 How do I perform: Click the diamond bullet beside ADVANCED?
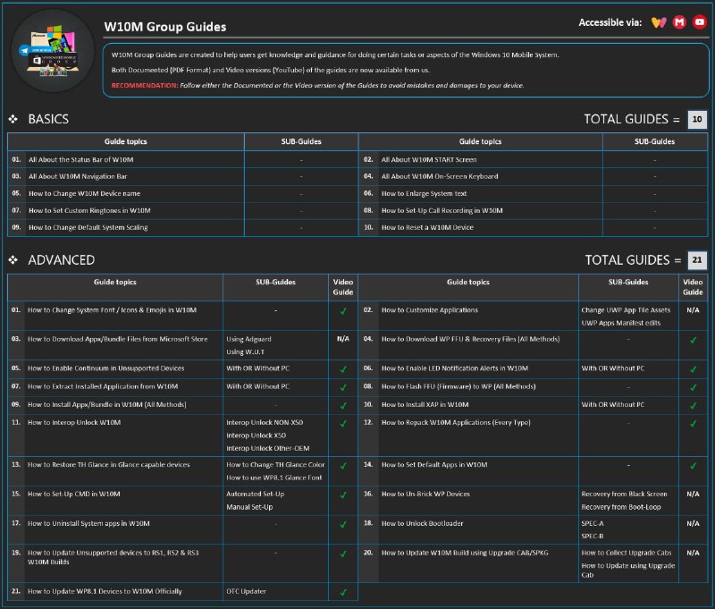coord(13,260)
